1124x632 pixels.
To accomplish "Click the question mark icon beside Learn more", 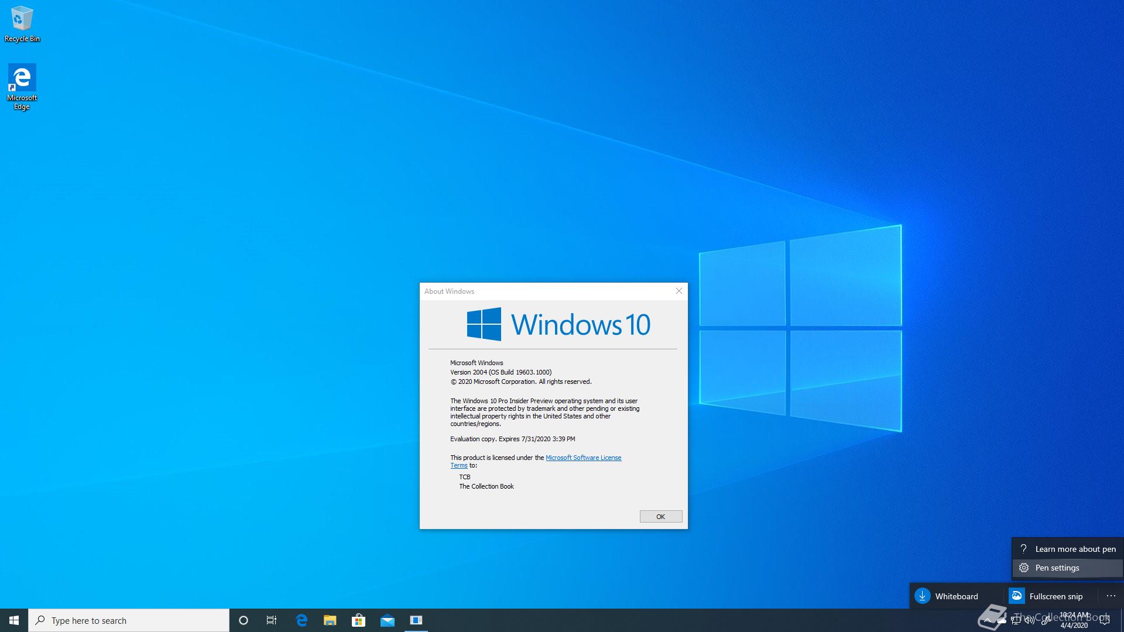I will tap(1023, 548).
